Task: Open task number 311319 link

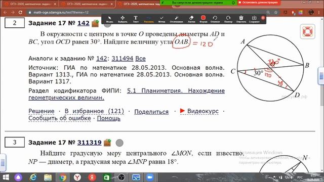Action: [89, 143]
